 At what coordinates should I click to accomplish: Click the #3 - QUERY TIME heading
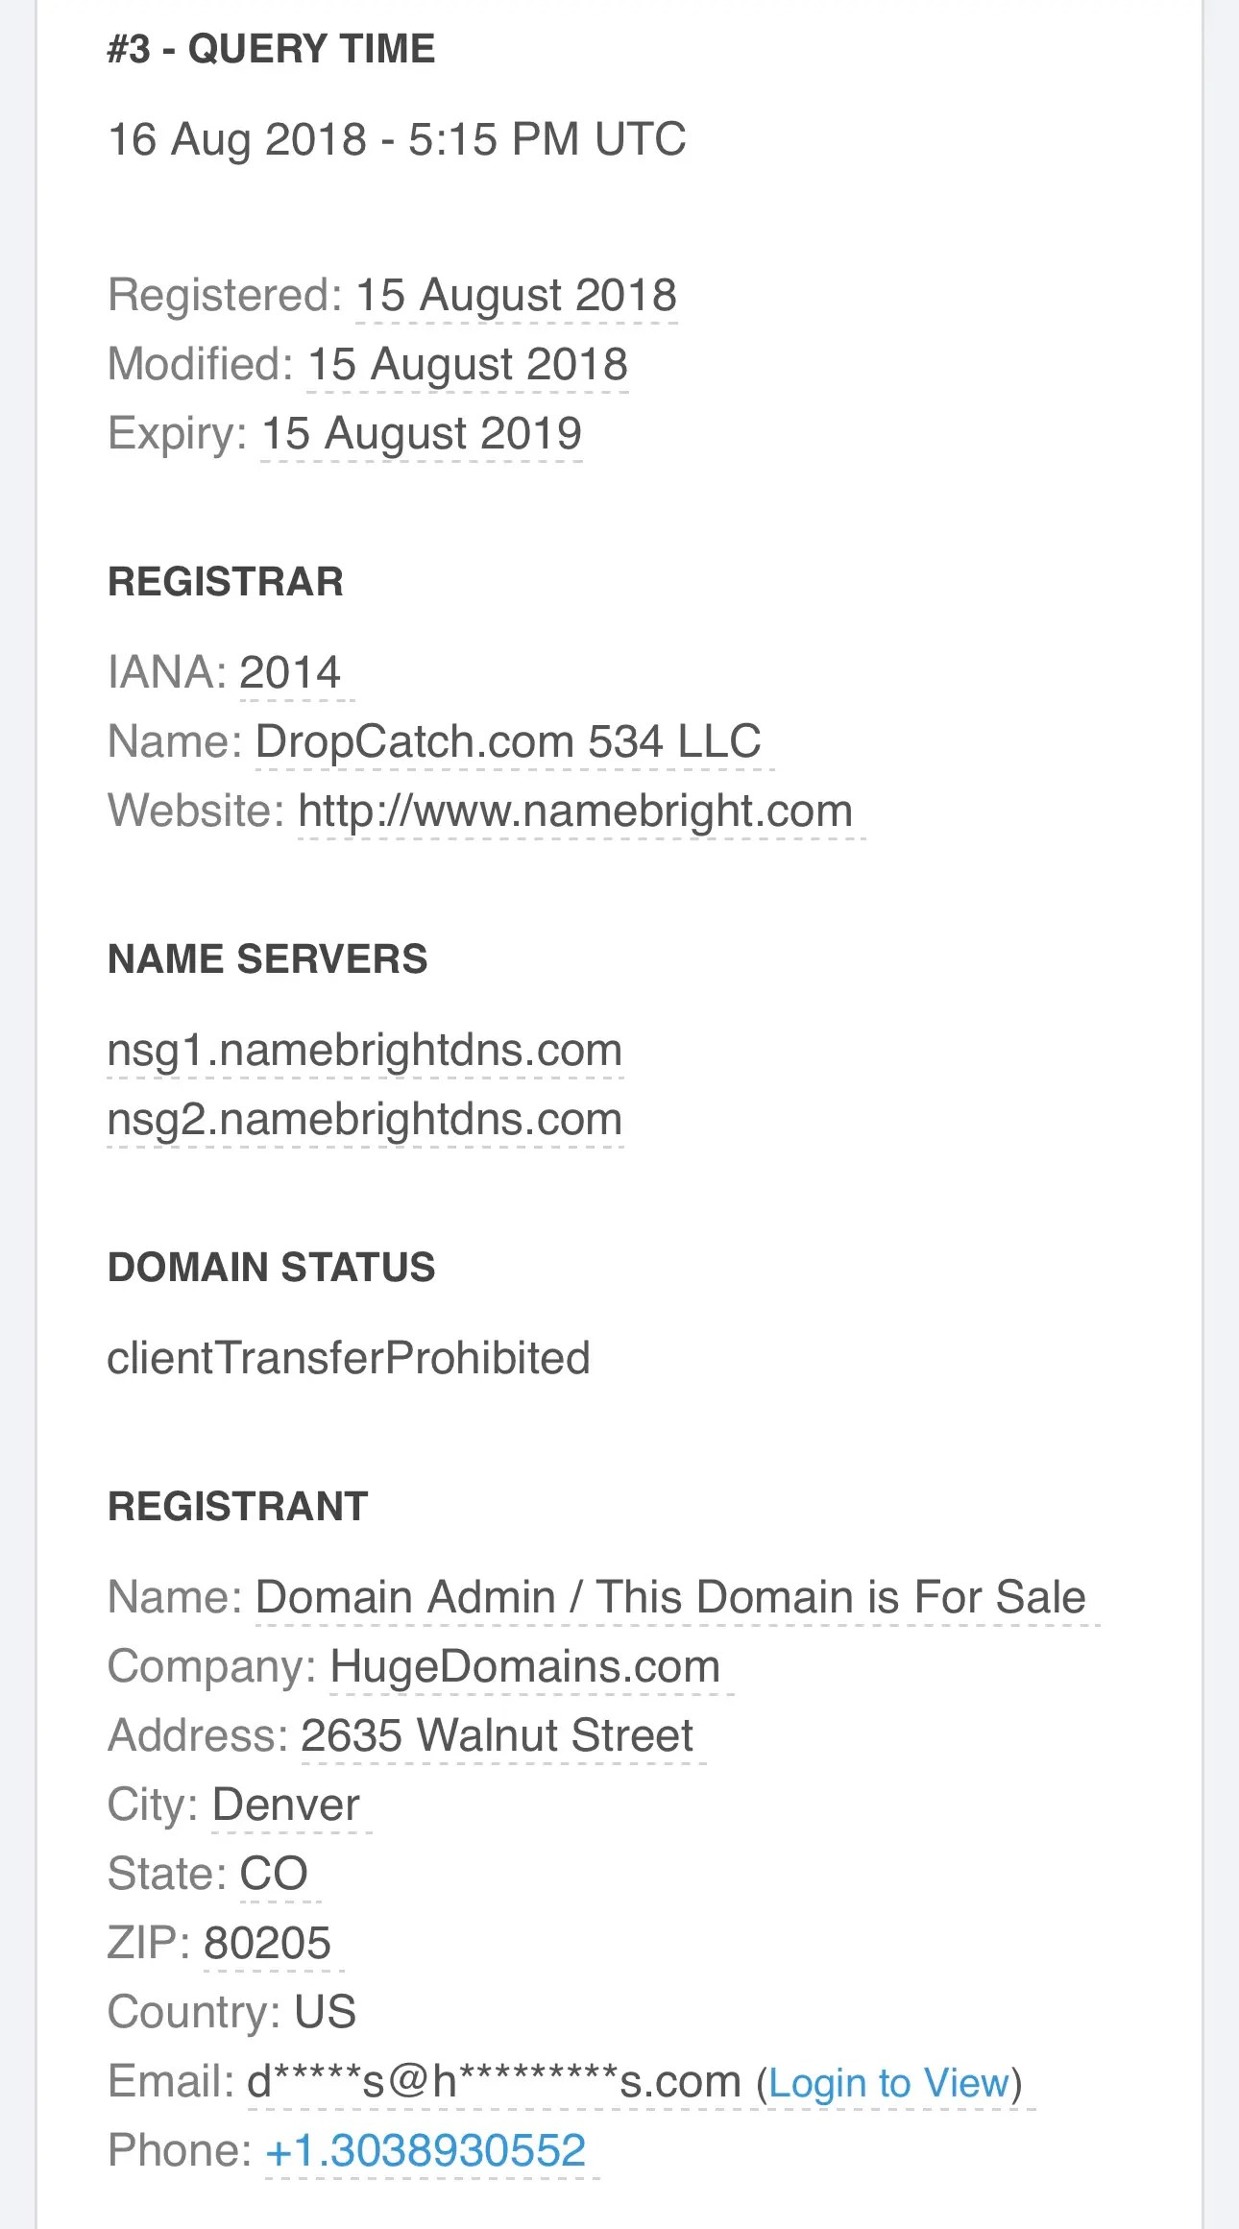click(271, 48)
